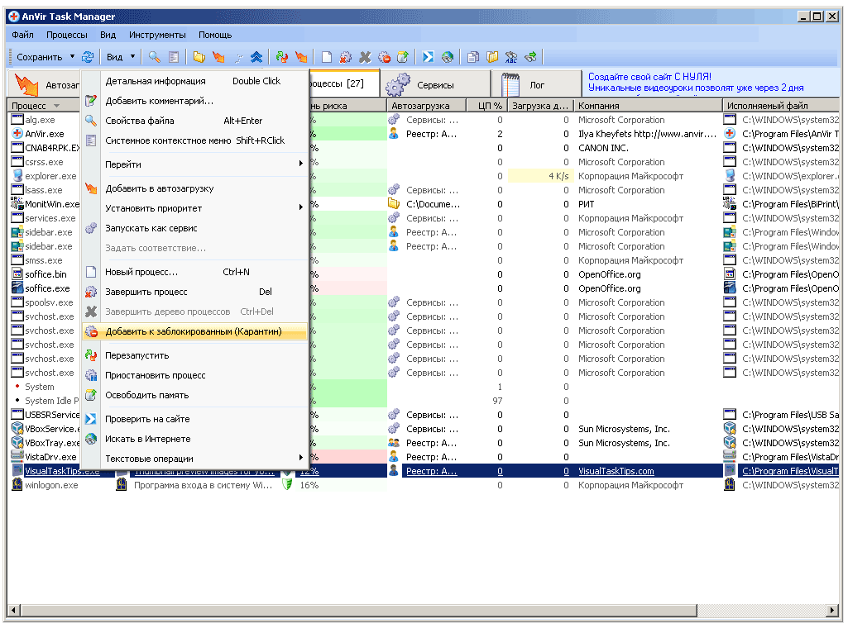Viewport: 848px width, 628px height.
Task: Follow the VisualTaskTips.com company link
Action: click(616, 471)
